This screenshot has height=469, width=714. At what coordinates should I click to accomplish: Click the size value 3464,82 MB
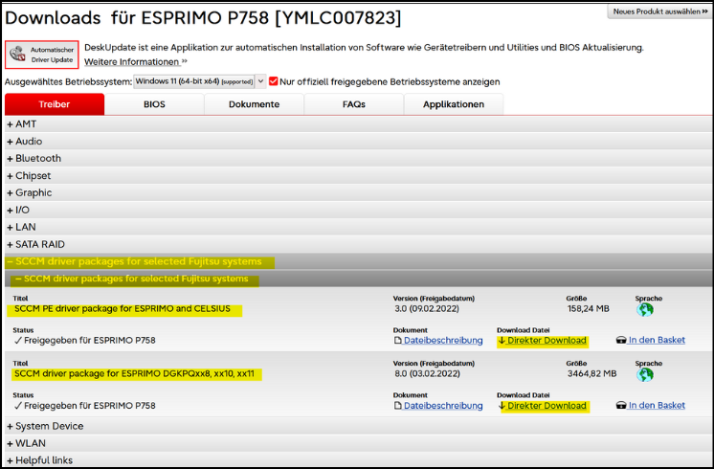[591, 374]
